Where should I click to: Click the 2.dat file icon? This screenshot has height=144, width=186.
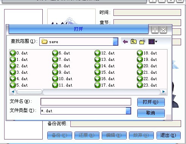[x=13, y=66]
